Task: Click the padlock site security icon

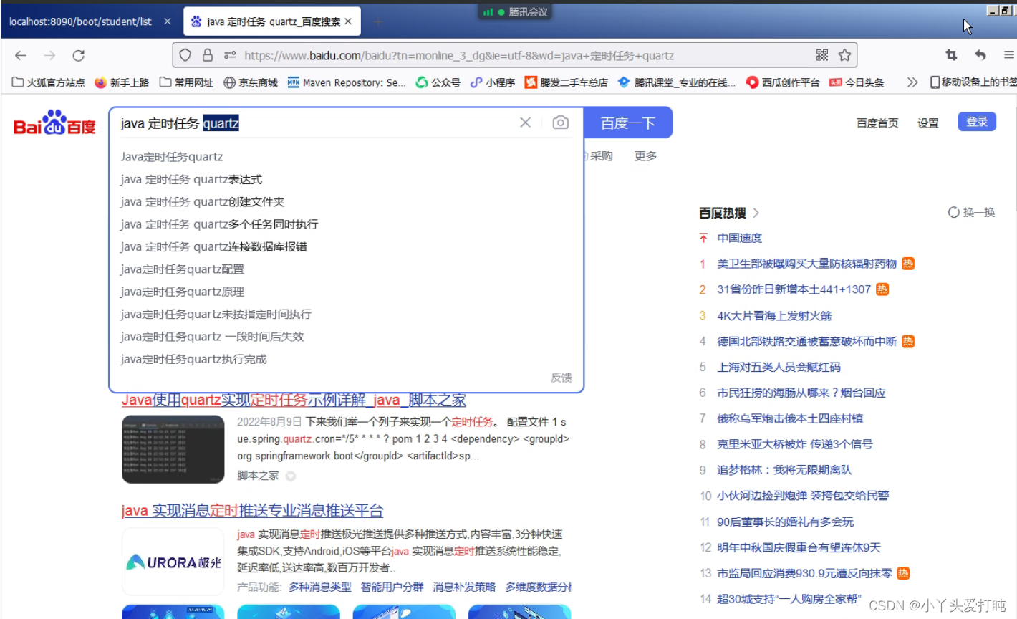Action: [x=208, y=55]
